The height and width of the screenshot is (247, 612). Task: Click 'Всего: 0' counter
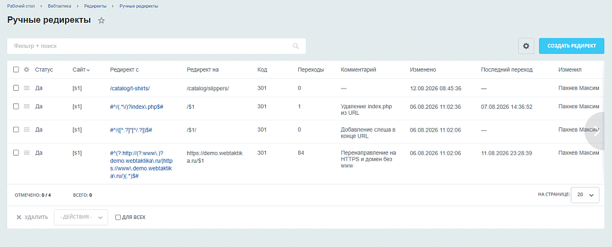pyautogui.click(x=82, y=194)
